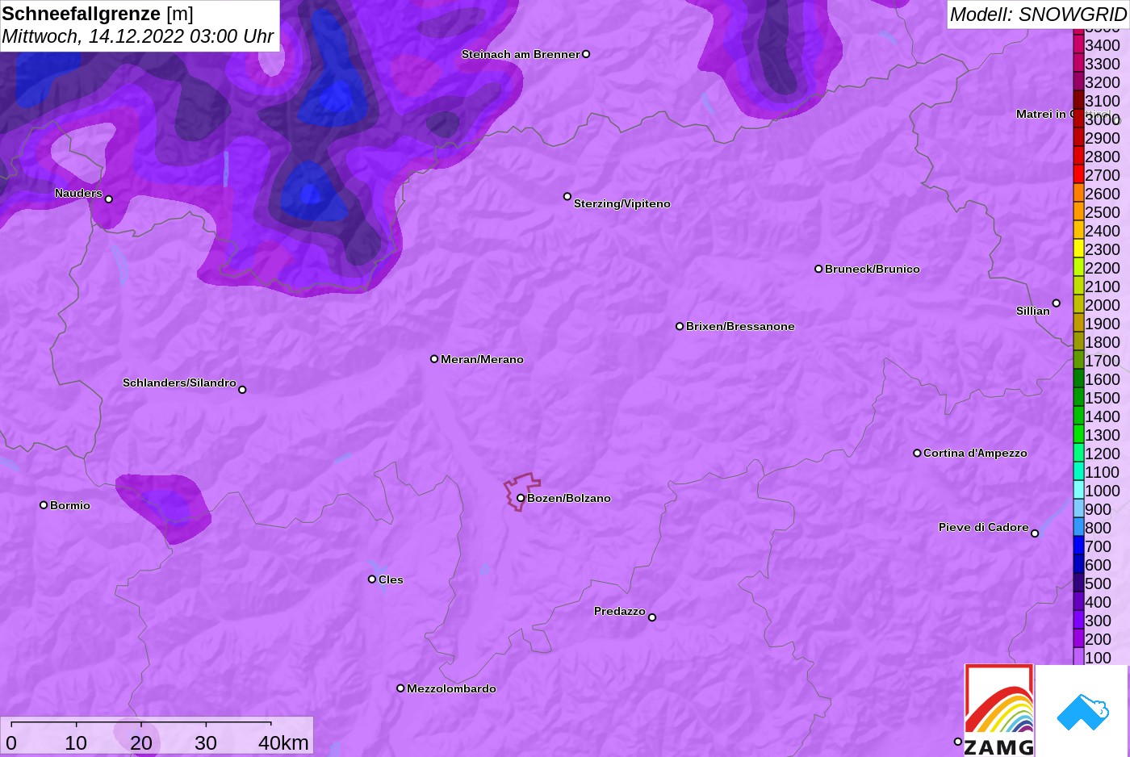1130x757 pixels.
Task: Click the "Schlanders/Silandro" city label
Action: coord(179,383)
